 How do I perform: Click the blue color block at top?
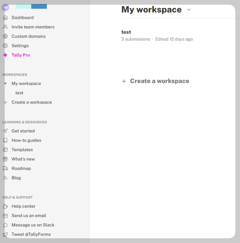(x=39, y=7)
